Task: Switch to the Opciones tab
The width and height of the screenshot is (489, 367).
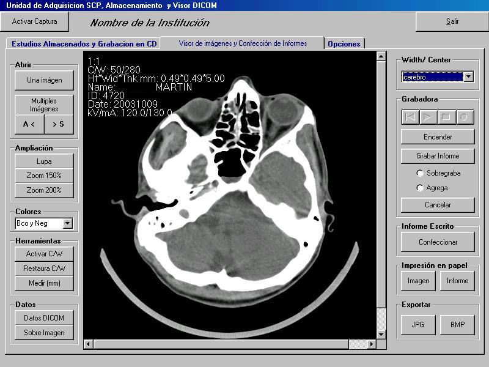Action: (344, 44)
